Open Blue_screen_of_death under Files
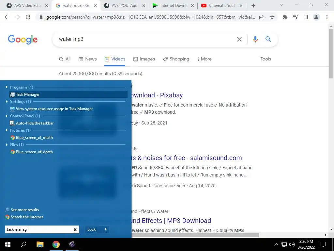The width and height of the screenshot is (334, 251). pyautogui.click(x=32, y=152)
